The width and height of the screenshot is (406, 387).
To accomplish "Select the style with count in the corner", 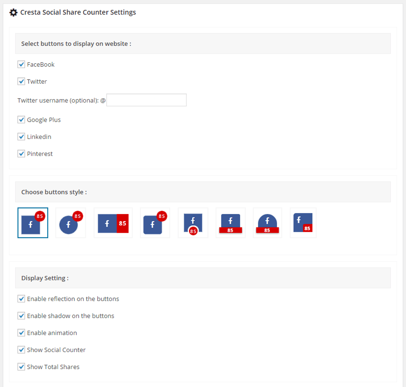I will (x=303, y=223).
